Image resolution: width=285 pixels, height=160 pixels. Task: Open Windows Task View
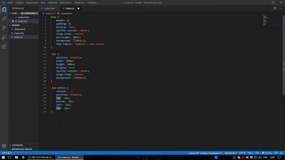10,157
